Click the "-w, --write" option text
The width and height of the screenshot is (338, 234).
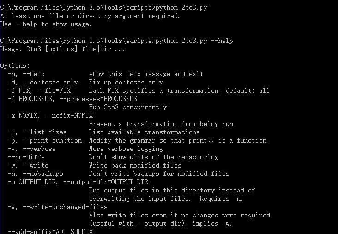(28, 166)
